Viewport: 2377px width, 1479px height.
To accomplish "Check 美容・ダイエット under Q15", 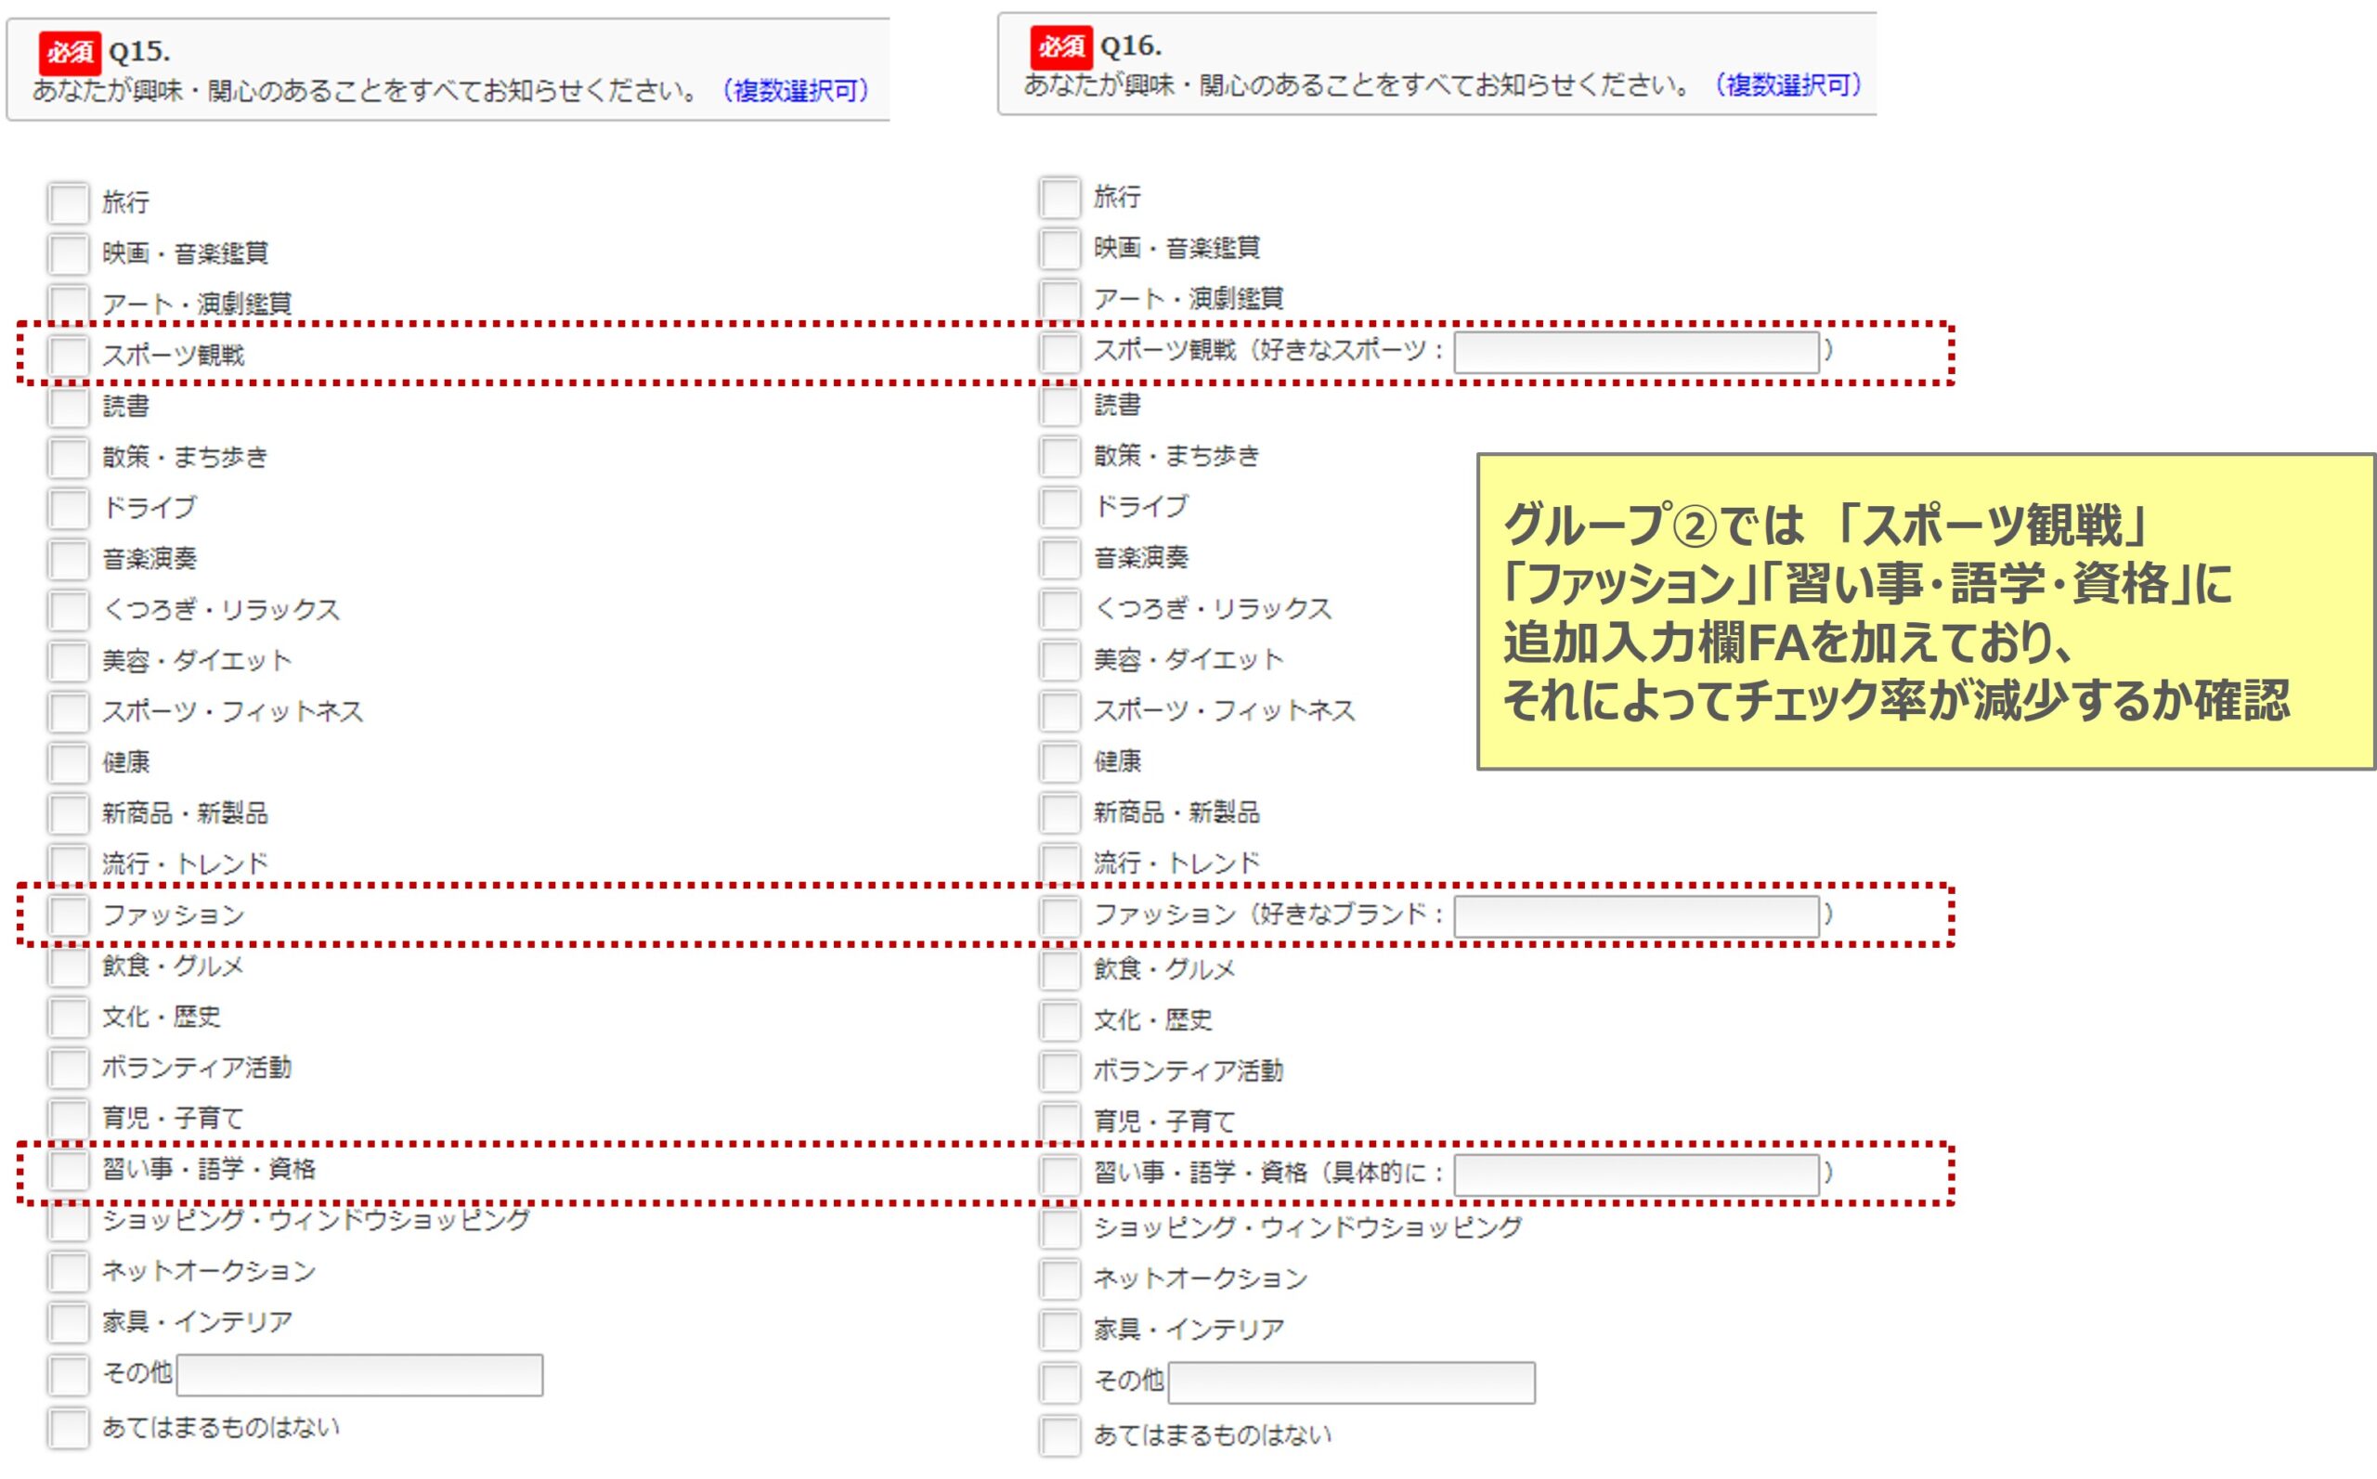I will (68, 660).
